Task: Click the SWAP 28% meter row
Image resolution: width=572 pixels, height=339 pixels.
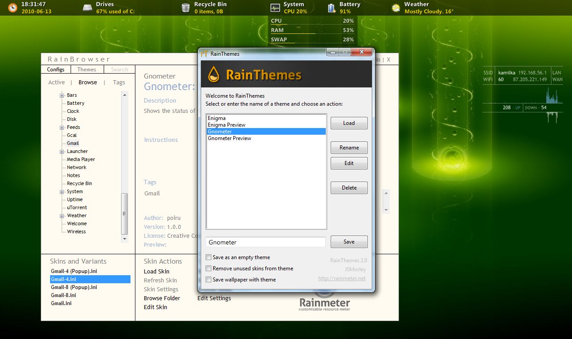Action: coord(312,40)
